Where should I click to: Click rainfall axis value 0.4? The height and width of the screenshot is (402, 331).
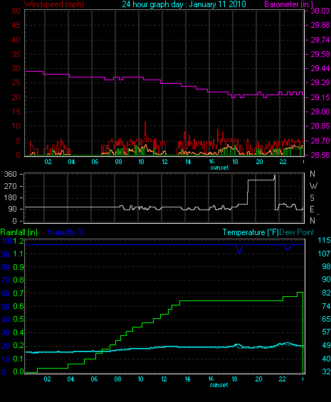(x=19, y=332)
